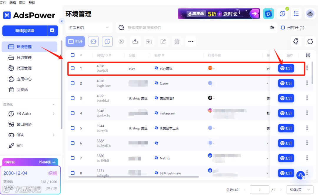The image size is (318, 195).
Task: Open the etsy美区 profile with 打开
Action: (286, 68)
